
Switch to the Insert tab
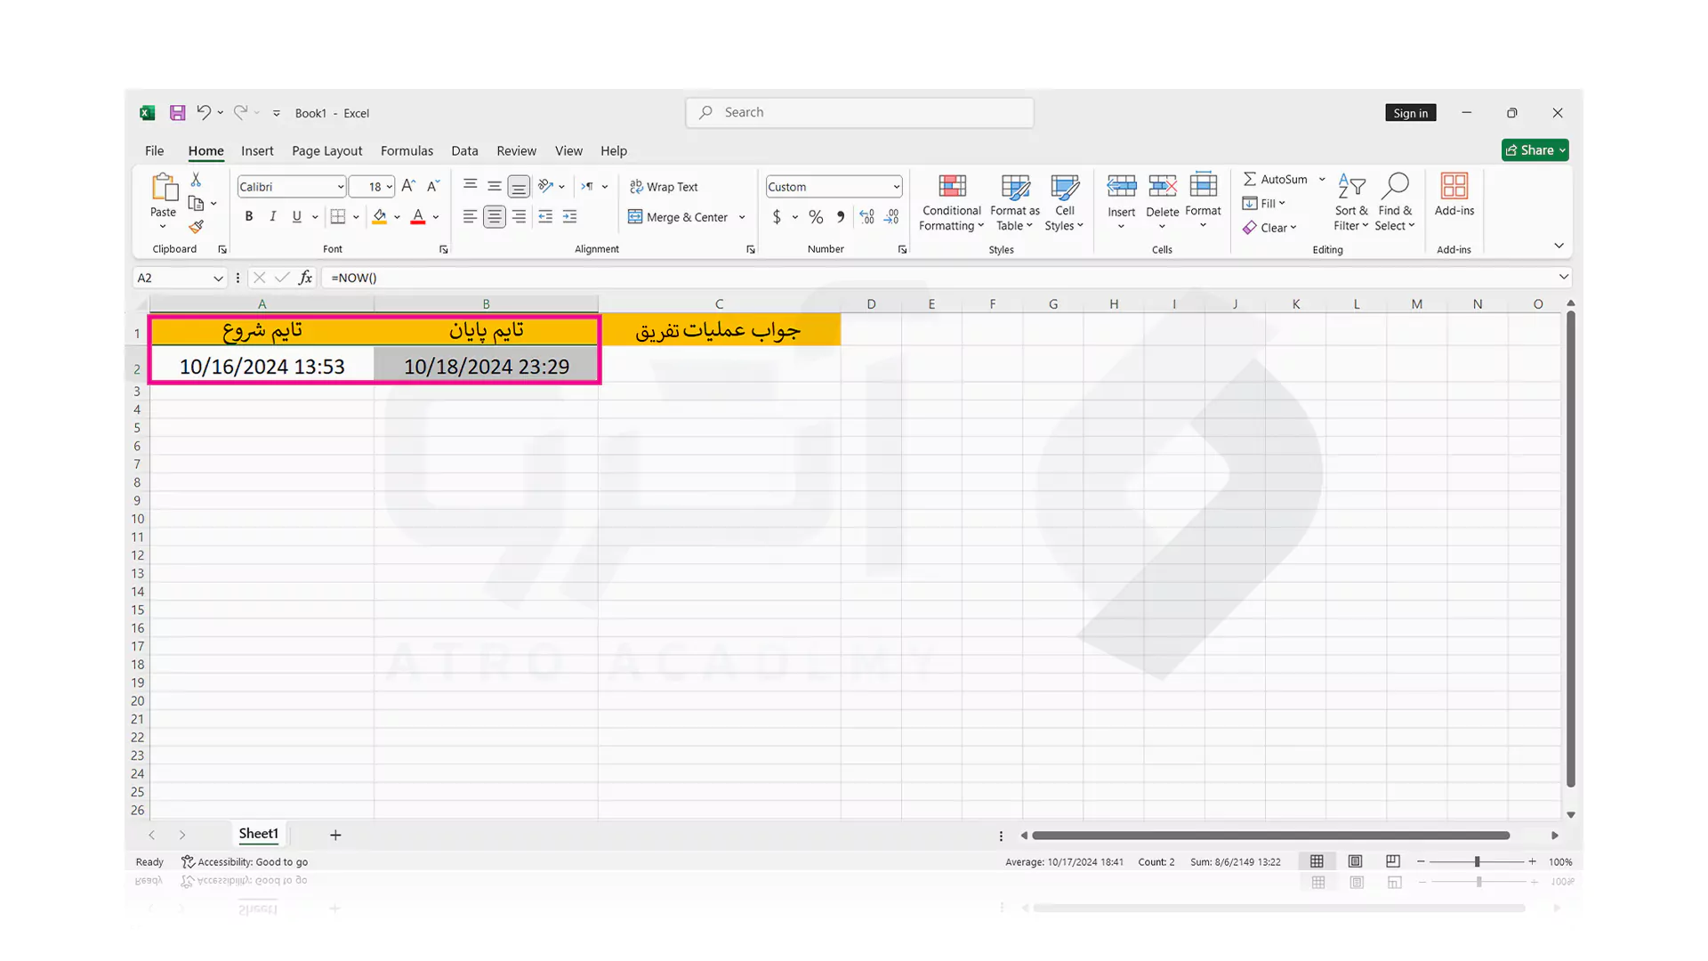(257, 150)
